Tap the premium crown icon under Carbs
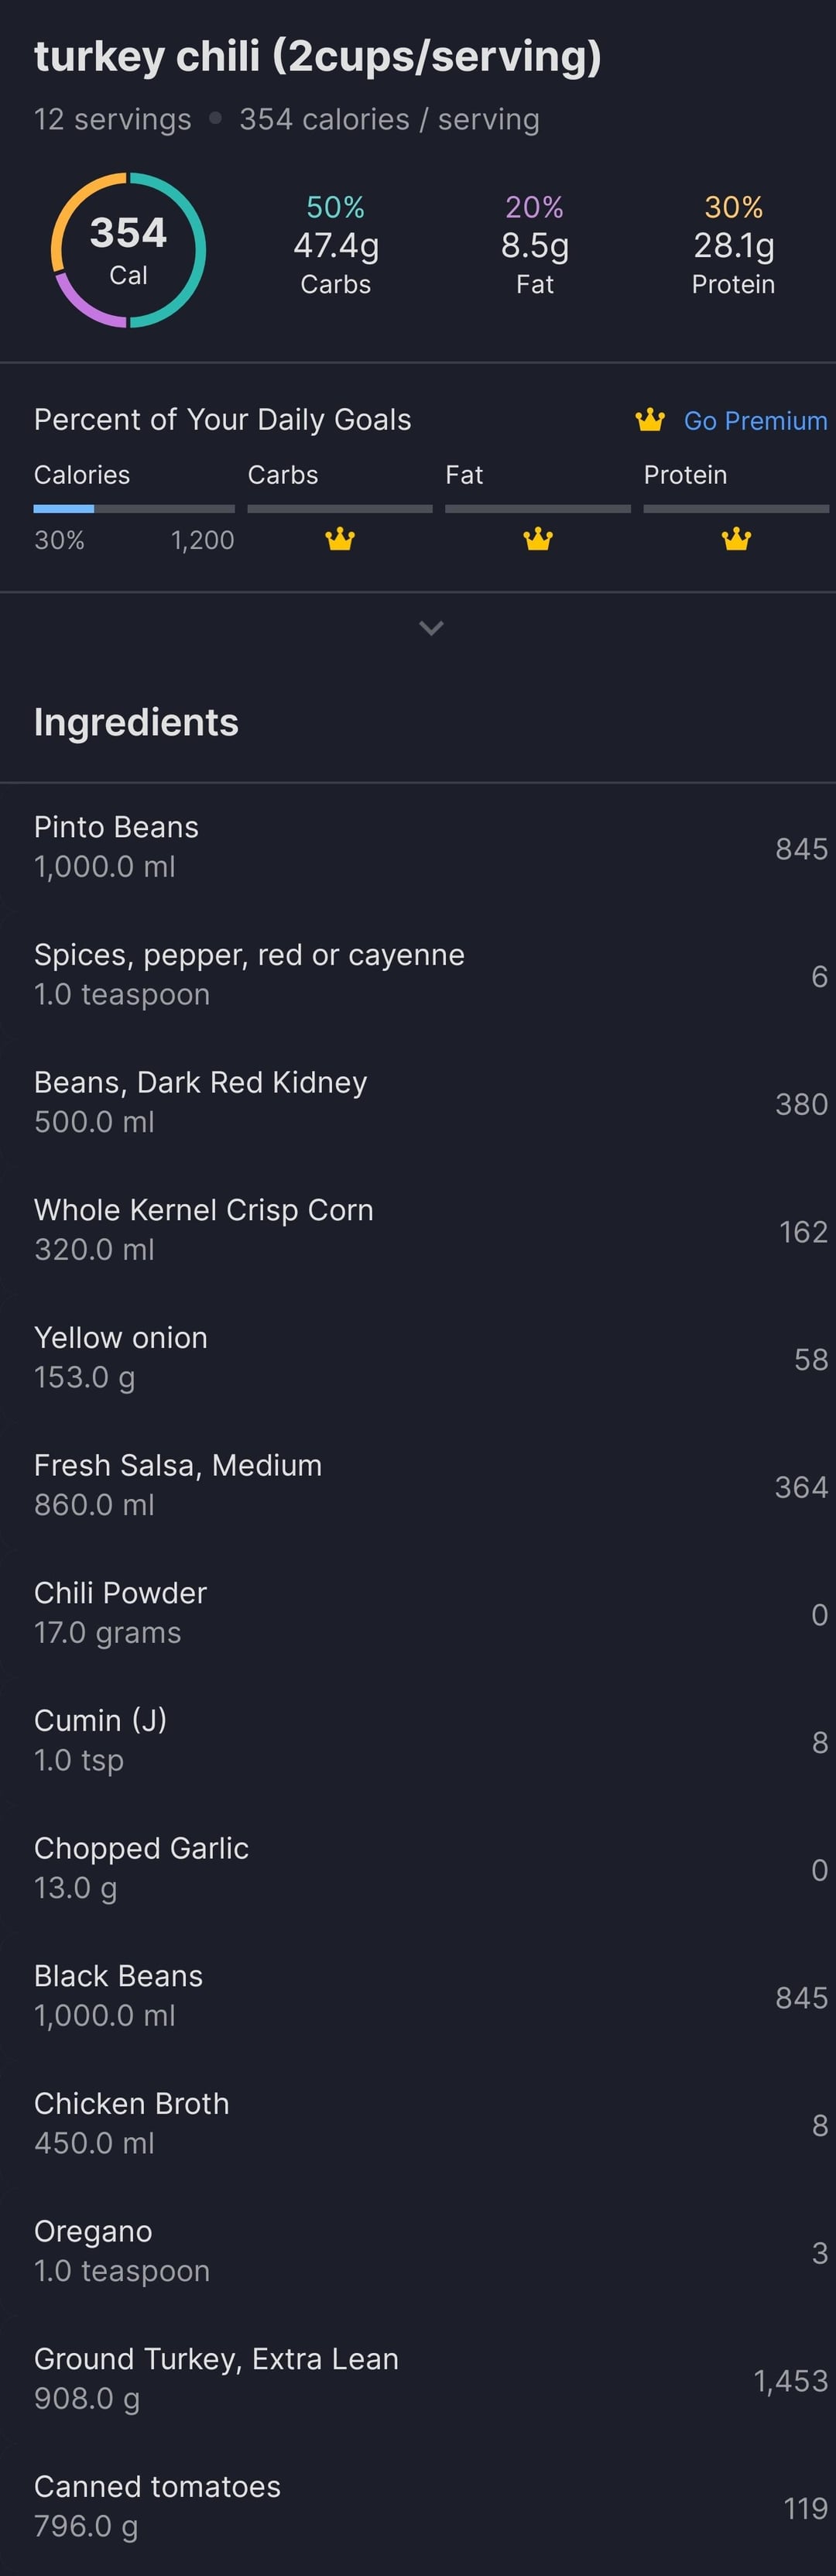The width and height of the screenshot is (836, 2576). (340, 540)
